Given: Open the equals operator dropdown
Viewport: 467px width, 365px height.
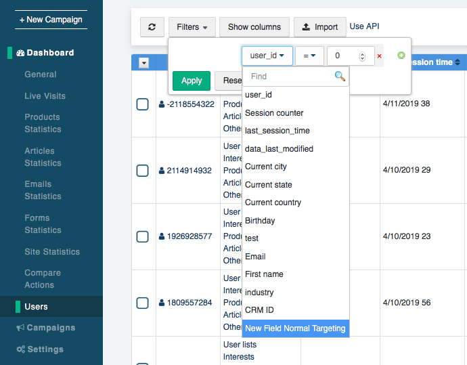Looking at the screenshot, I should tap(309, 56).
